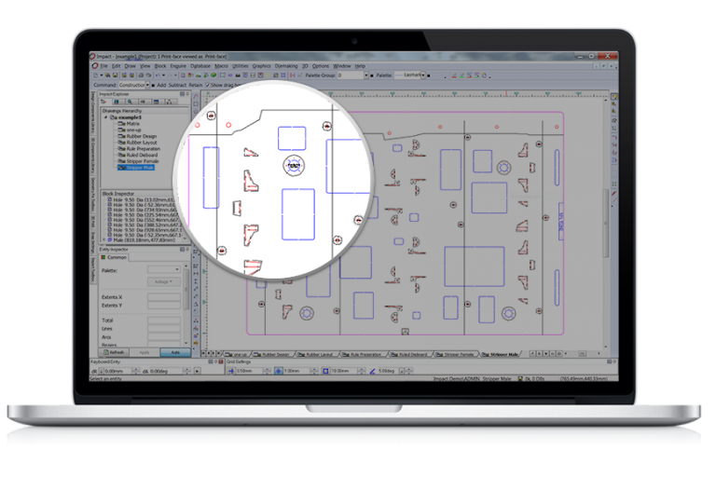Click the angle icon beside 5.00deg
The width and height of the screenshot is (716, 477).
click(373, 371)
